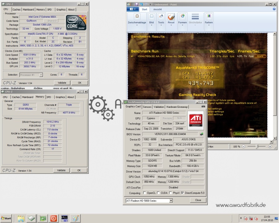This screenshot has width=279, height=223.
Task: Click the save BIOS icon beside BIOS Version
Action: pyautogui.click(x=201, y=134)
